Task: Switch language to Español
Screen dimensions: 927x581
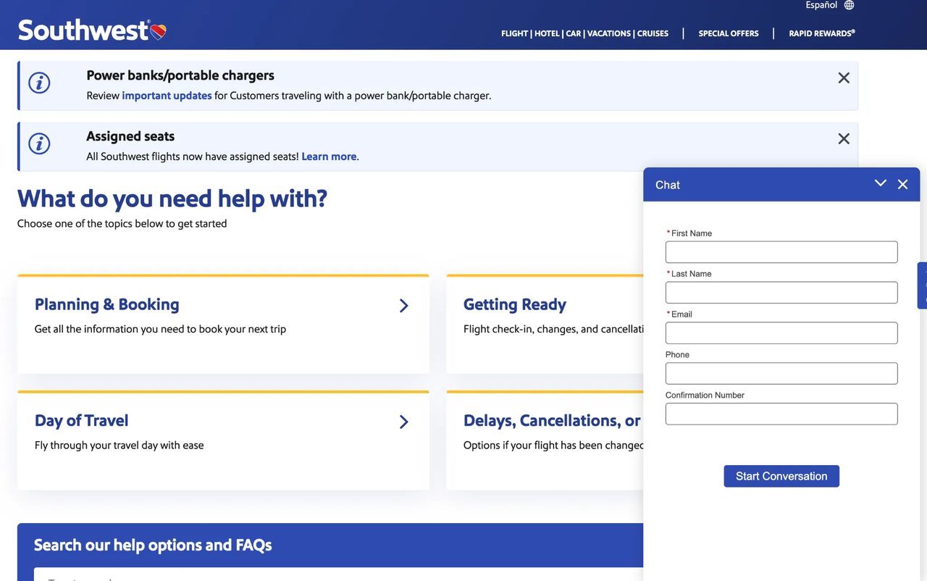Action: tap(821, 5)
